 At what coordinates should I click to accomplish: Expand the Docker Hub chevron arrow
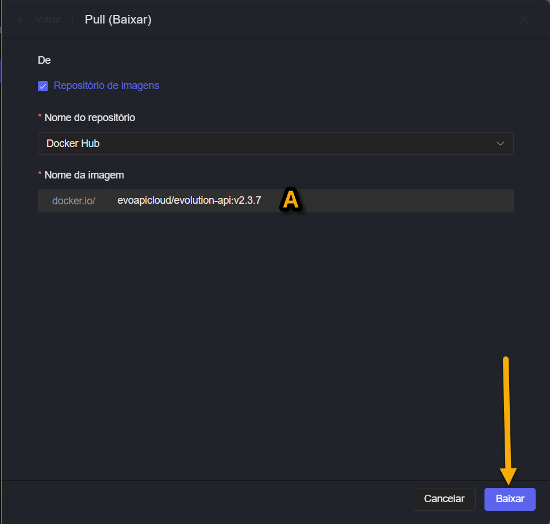pyautogui.click(x=500, y=143)
